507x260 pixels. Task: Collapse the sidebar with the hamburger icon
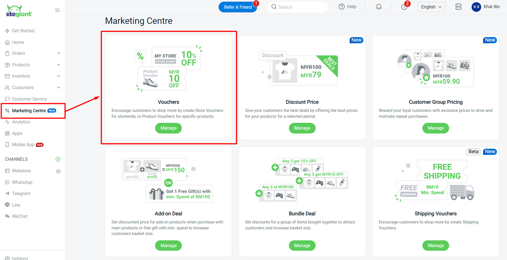pos(57,10)
